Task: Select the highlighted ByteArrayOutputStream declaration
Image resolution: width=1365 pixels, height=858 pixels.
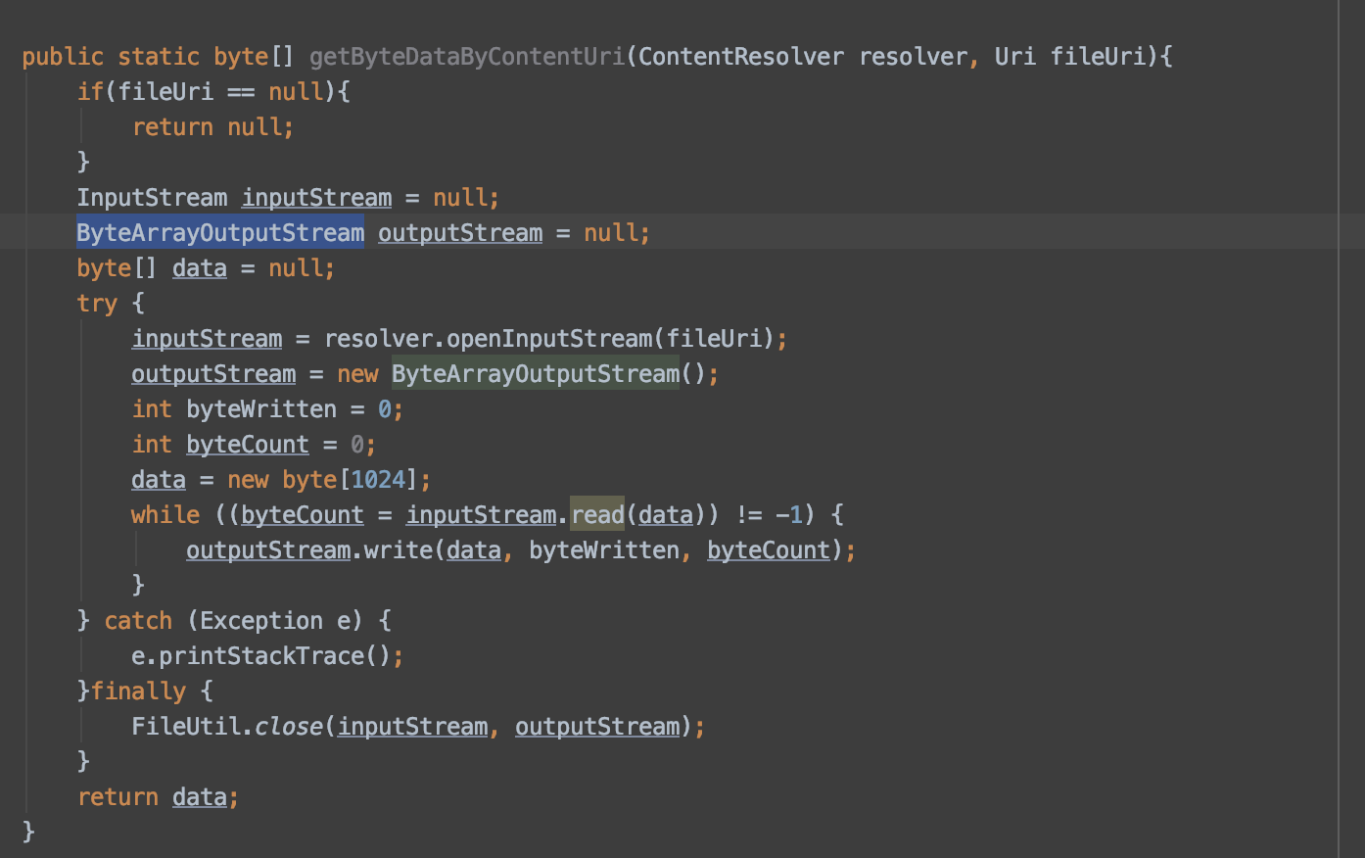Action: click(x=220, y=232)
